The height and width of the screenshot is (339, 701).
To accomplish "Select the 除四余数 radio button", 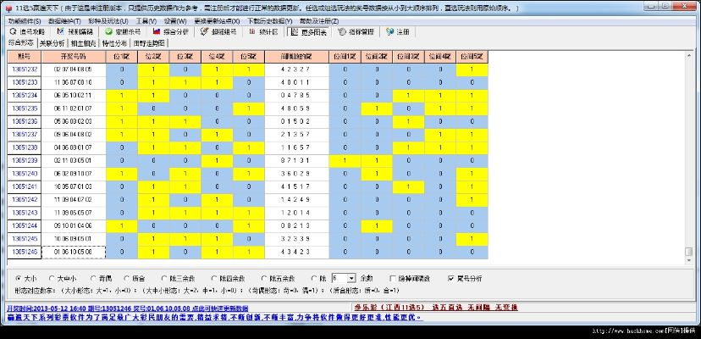I will [229, 278].
